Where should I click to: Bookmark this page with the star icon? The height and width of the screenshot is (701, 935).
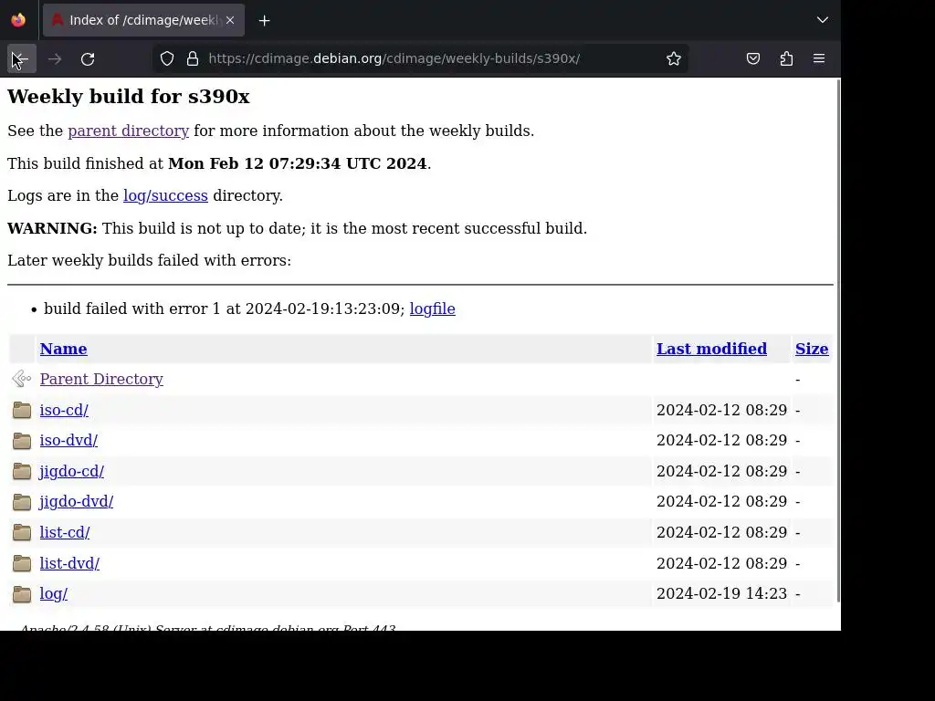(674, 58)
